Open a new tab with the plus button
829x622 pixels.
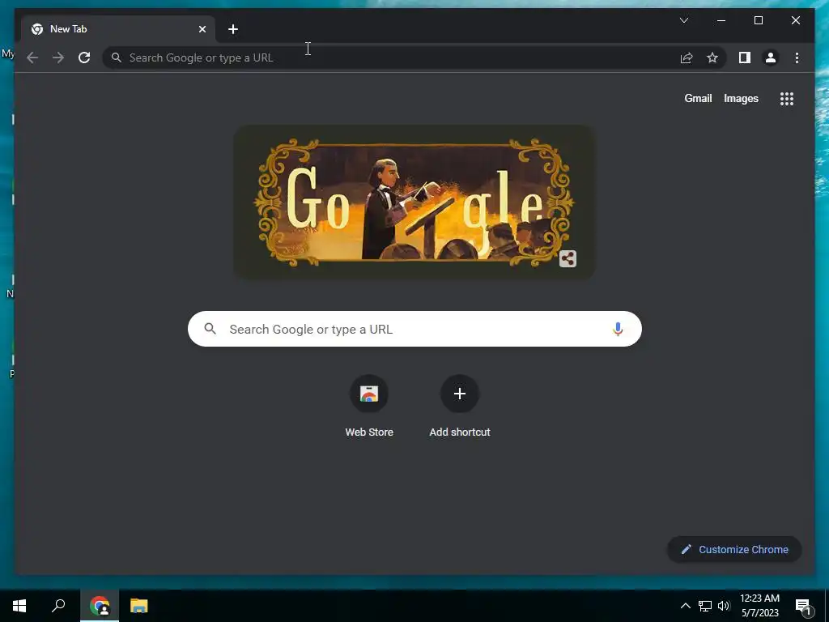(233, 29)
